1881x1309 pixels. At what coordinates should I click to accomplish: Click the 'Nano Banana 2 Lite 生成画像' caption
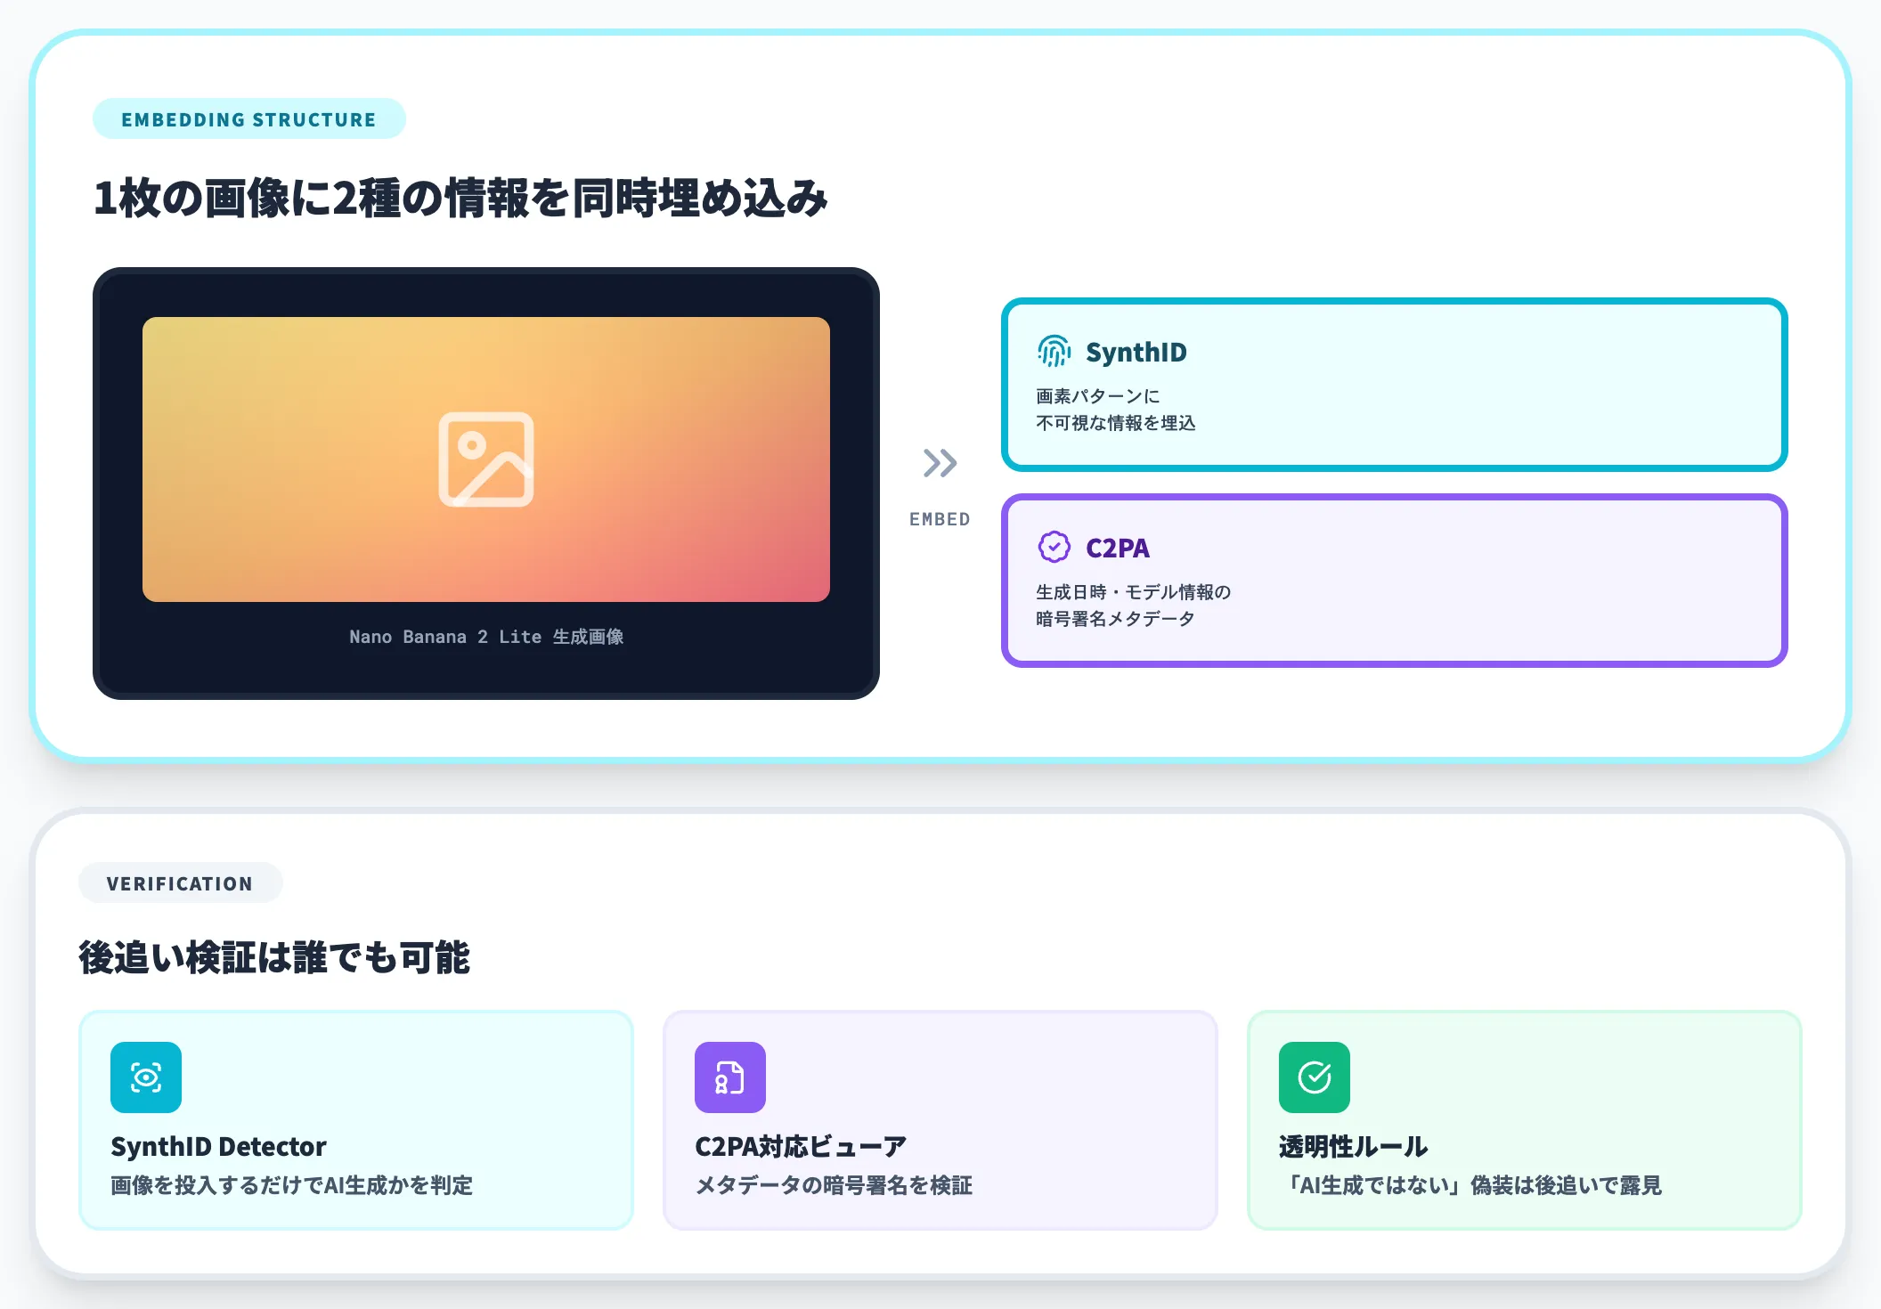(486, 637)
